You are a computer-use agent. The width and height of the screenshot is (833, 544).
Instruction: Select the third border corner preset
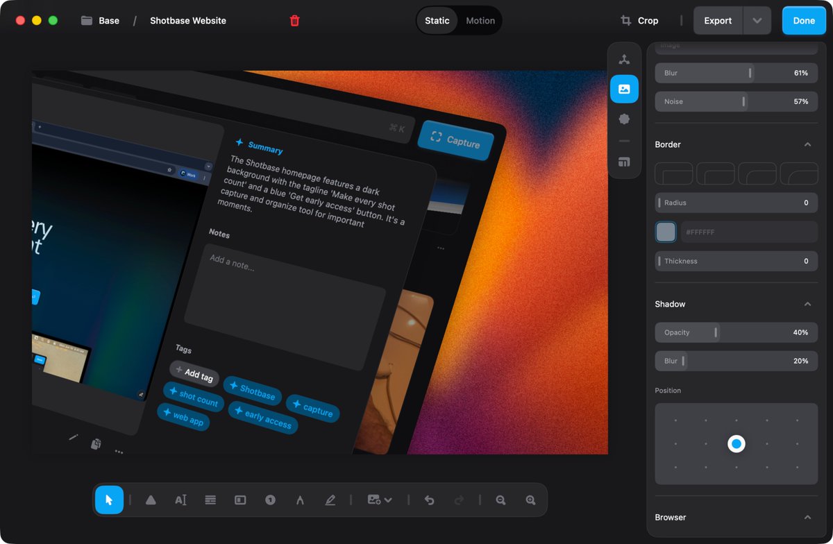[x=757, y=173]
